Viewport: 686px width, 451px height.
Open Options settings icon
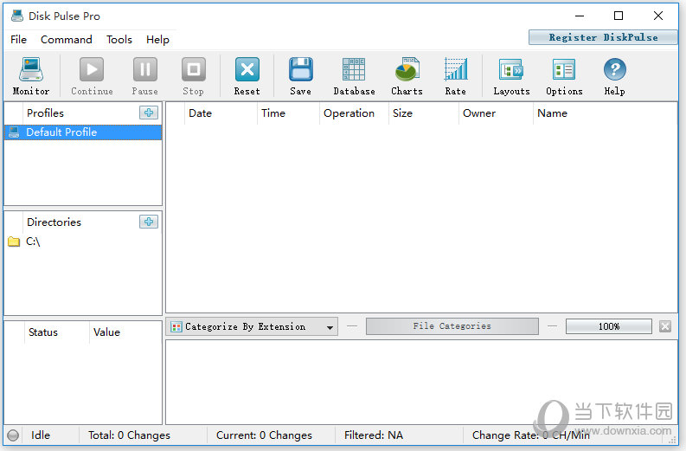(564, 75)
